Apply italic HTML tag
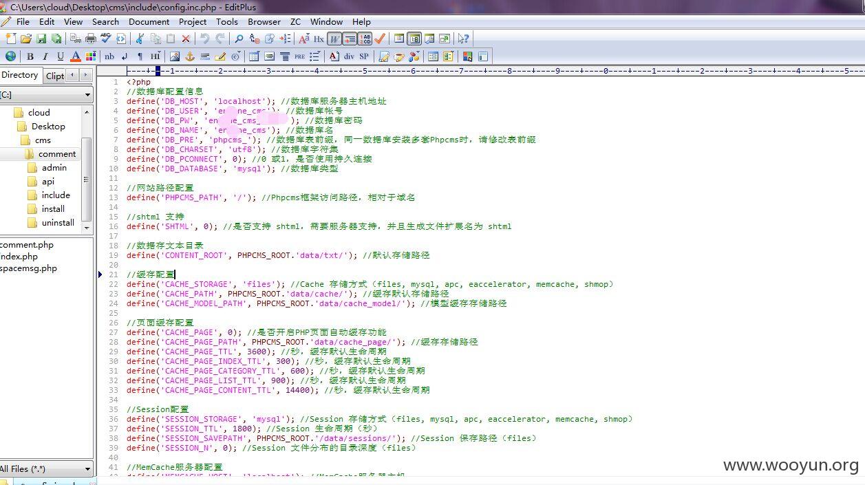The image size is (865, 485). pos(45,56)
